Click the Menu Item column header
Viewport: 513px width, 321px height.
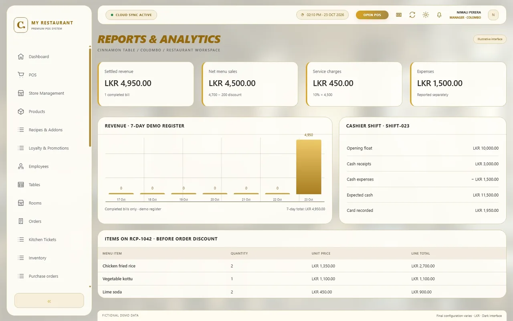[x=112, y=254]
